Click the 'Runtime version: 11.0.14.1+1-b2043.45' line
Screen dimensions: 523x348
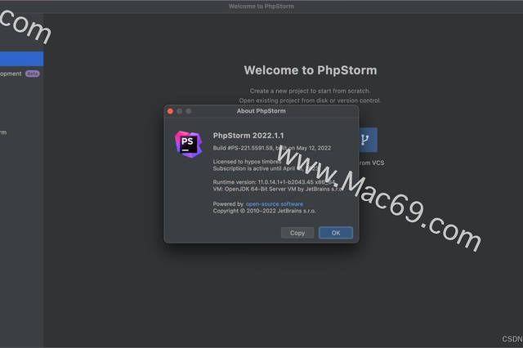[x=273, y=182]
